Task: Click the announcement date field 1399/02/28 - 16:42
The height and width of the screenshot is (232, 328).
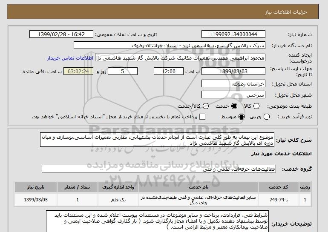Action: point(61,34)
